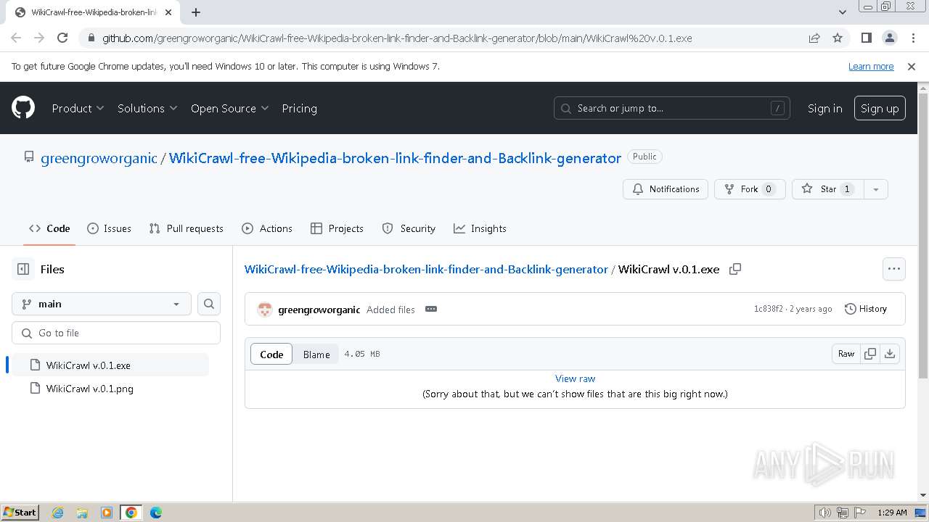View the file History
The image size is (929, 522).
(866, 309)
